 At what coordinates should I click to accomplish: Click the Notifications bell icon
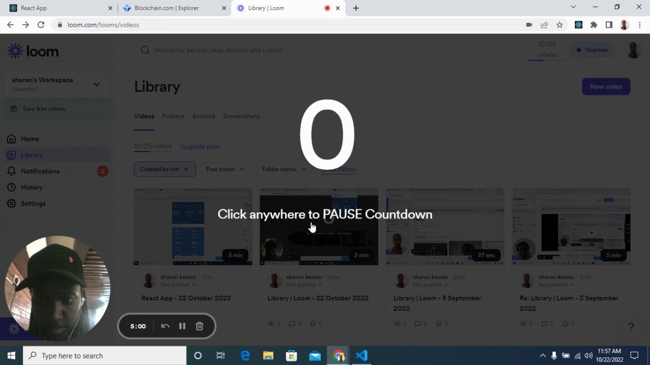point(11,171)
